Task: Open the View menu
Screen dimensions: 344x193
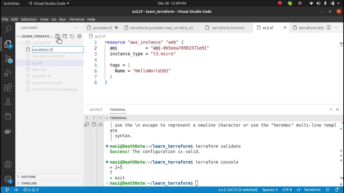Action: pos(44,19)
